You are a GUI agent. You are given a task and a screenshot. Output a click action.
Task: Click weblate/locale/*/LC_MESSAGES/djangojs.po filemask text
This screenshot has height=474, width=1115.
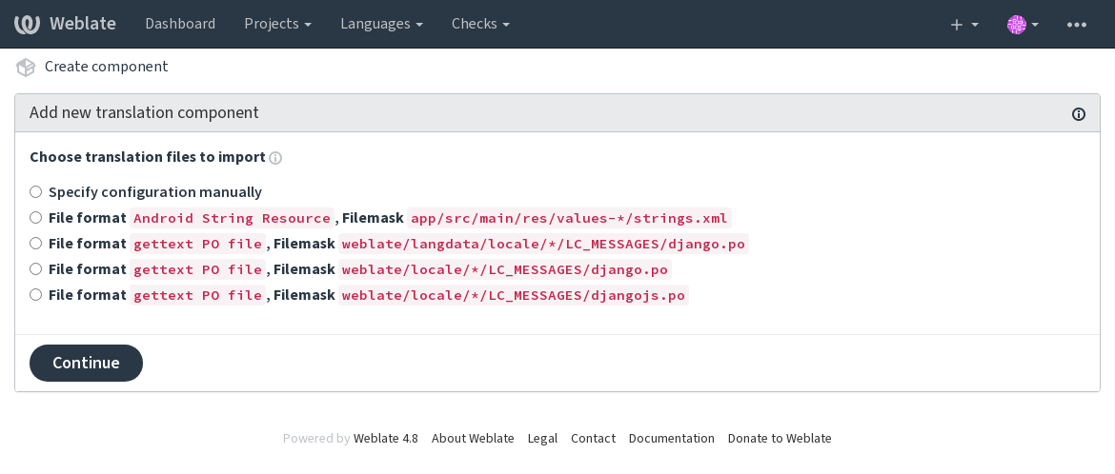(514, 295)
